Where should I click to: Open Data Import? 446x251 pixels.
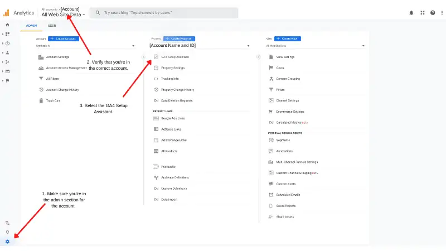[169, 200]
